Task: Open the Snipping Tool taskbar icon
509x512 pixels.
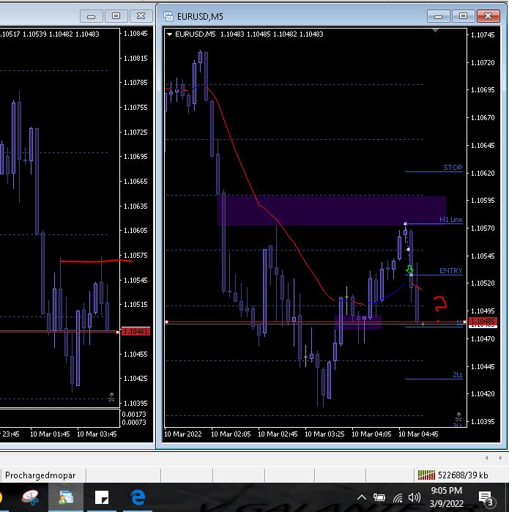Action: [31, 497]
